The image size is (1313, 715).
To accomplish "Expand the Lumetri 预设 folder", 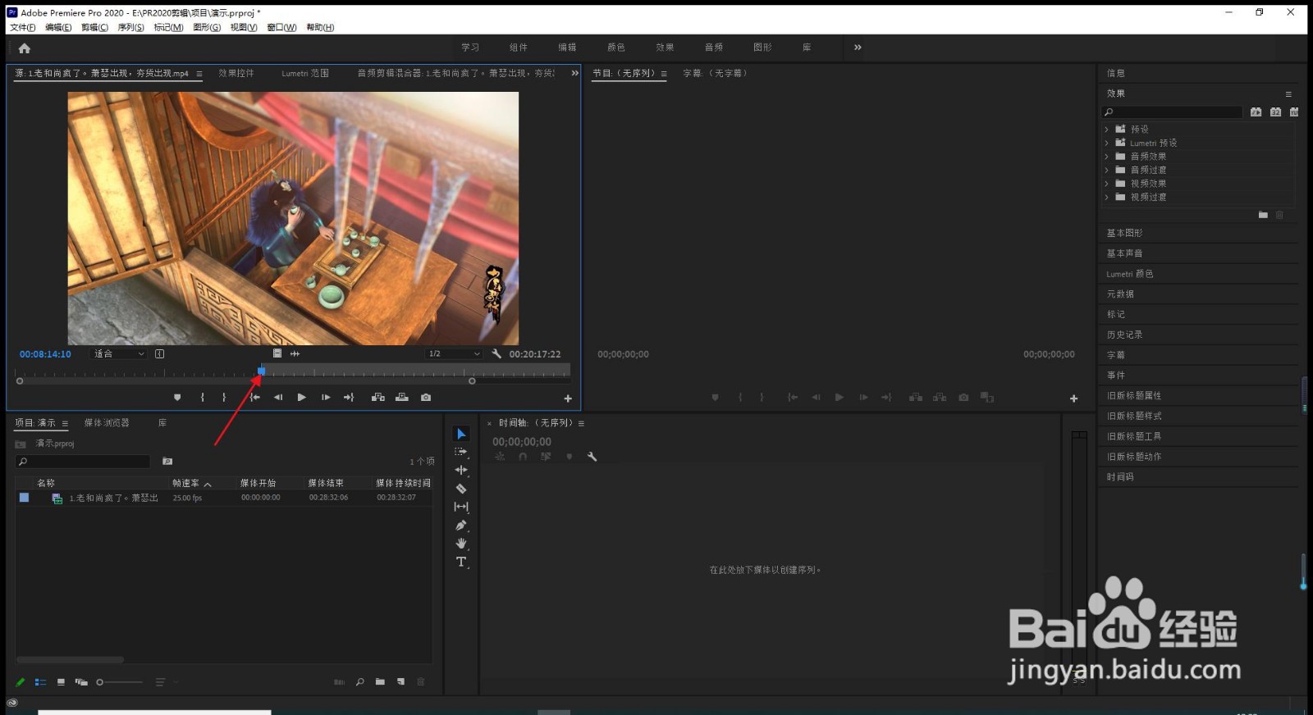I will tap(1106, 143).
